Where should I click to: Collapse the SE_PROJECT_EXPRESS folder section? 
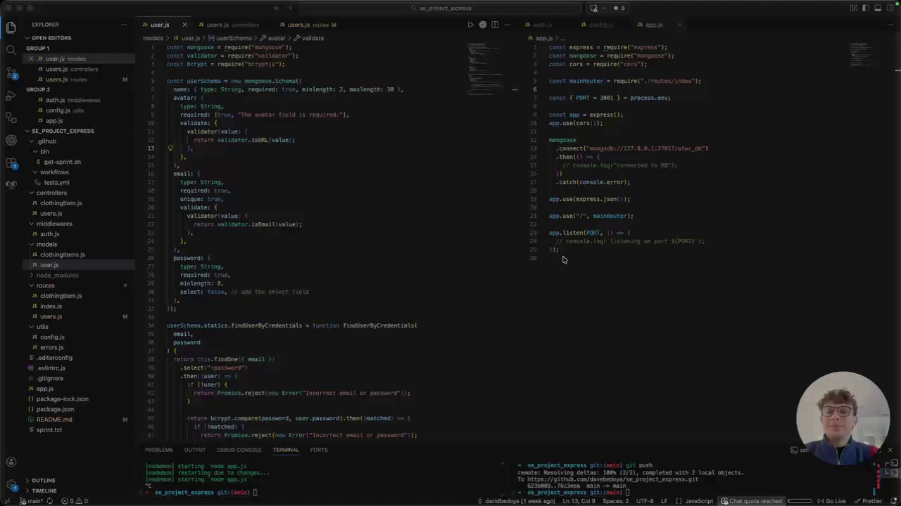pyautogui.click(x=62, y=131)
